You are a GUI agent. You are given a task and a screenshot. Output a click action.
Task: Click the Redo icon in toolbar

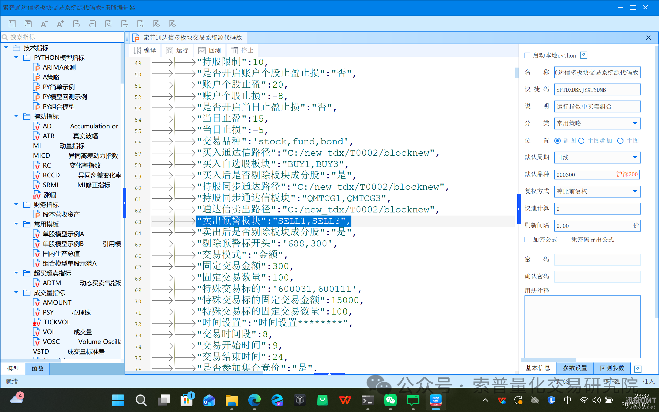pyautogui.click(x=92, y=24)
